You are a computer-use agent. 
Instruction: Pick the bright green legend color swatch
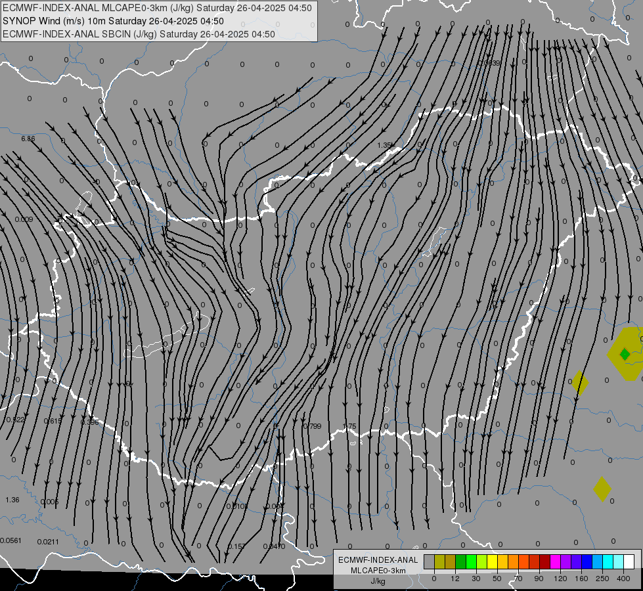point(471,561)
